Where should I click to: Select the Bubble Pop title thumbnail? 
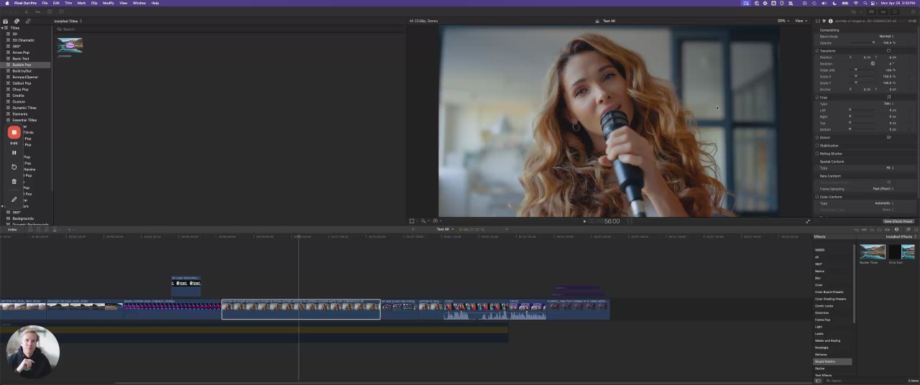[x=70, y=46]
